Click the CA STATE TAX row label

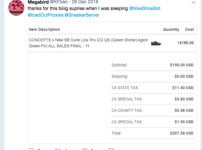pyautogui.click(x=125, y=88)
